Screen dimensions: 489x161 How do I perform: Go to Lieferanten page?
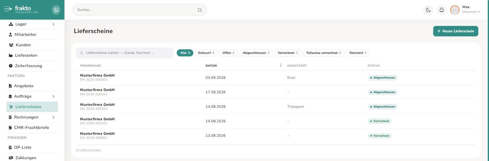[32, 55]
